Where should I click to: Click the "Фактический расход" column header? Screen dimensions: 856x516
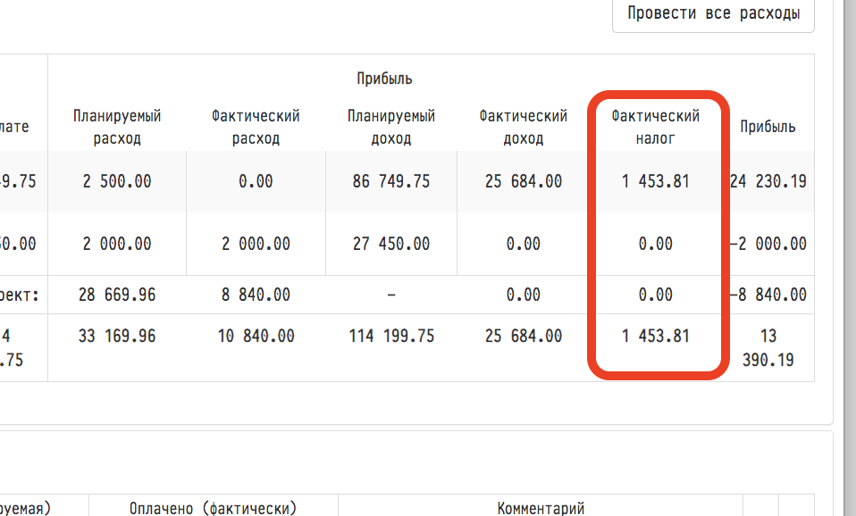pyautogui.click(x=256, y=127)
